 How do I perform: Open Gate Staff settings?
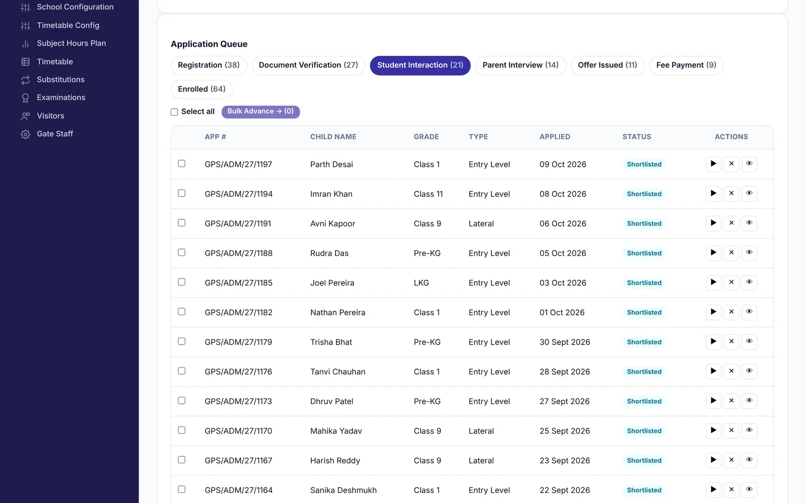coord(47,134)
